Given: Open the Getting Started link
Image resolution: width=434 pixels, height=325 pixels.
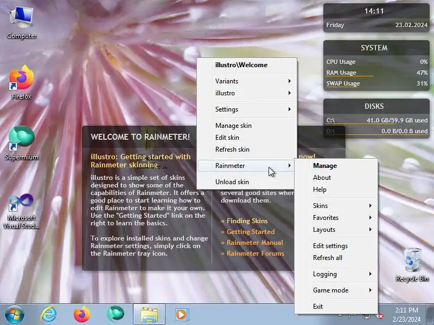Looking at the screenshot, I should pyautogui.click(x=248, y=232).
